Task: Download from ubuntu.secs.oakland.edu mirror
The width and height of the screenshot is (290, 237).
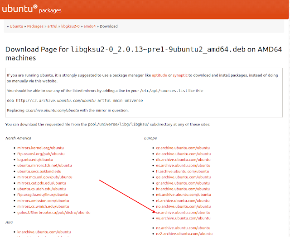Action: [x=39, y=171]
